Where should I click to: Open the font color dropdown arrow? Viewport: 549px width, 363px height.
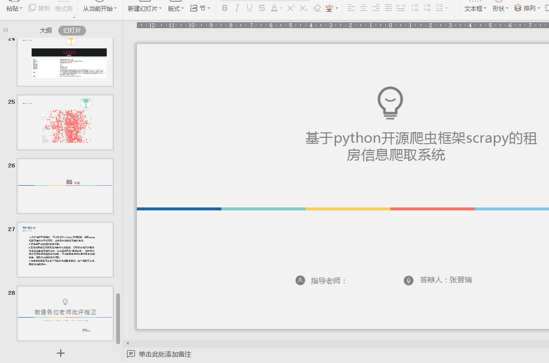[x=282, y=8]
